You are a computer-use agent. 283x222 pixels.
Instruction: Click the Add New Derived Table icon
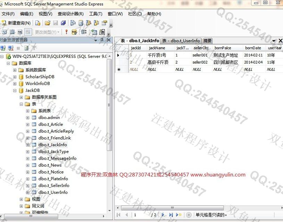click(x=102, y=32)
